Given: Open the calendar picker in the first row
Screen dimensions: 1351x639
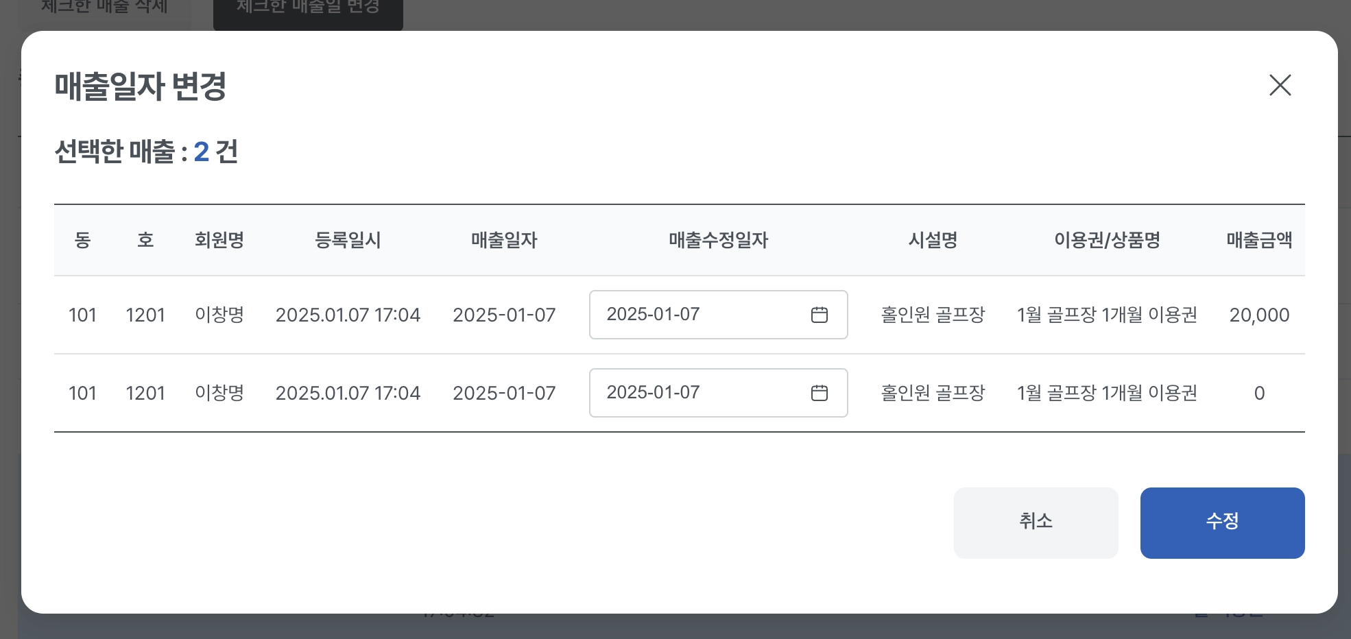Looking at the screenshot, I should pyautogui.click(x=819, y=315).
